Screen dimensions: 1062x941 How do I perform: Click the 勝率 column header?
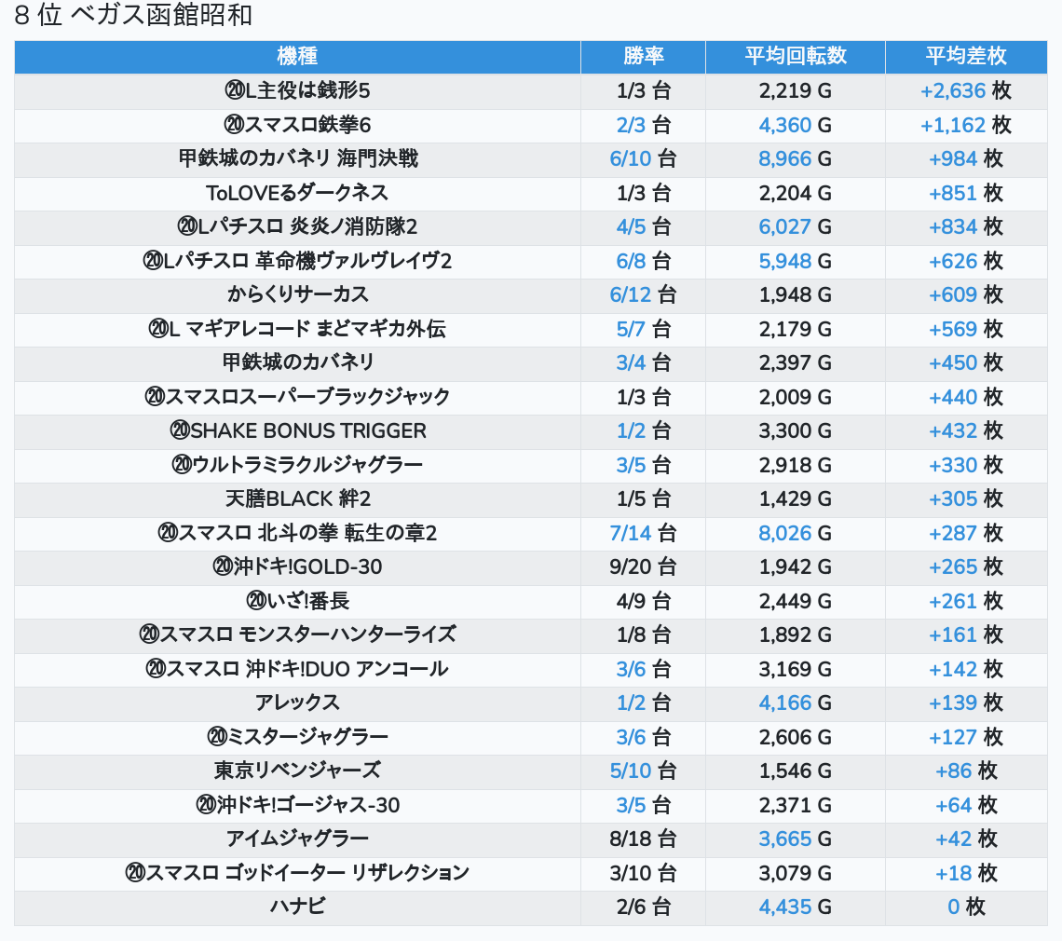click(643, 56)
